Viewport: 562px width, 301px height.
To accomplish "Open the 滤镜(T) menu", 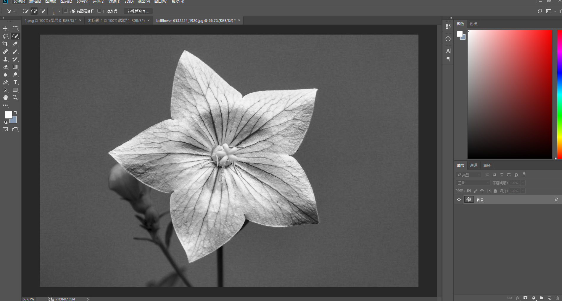I will 114,1.
